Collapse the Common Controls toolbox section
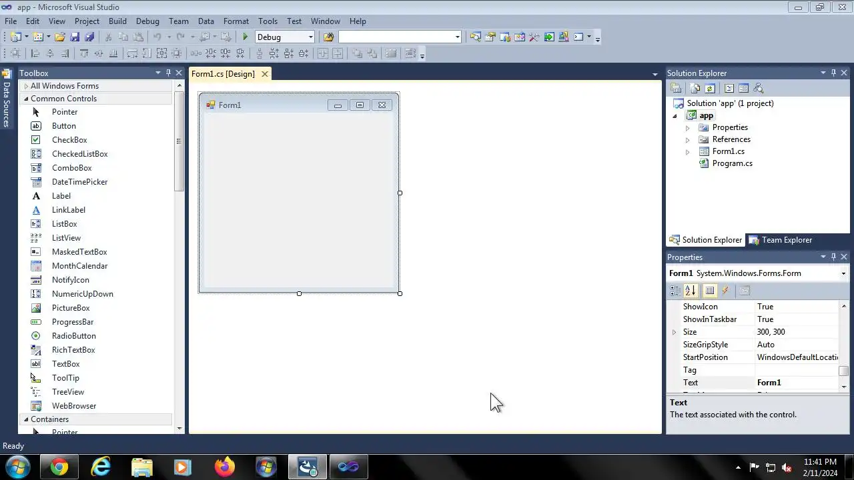 click(26, 99)
